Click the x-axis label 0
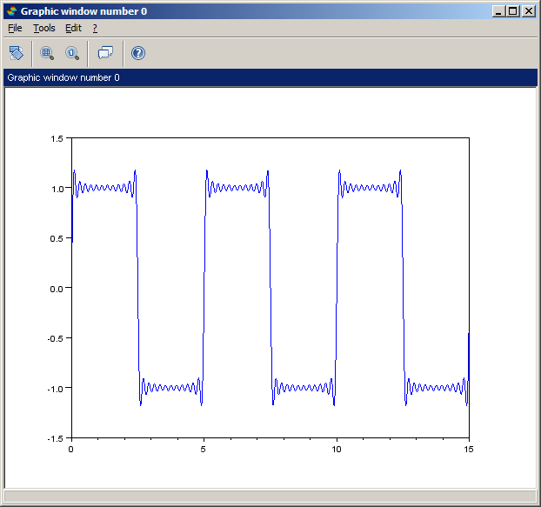 pyautogui.click(x=70, y=449)
